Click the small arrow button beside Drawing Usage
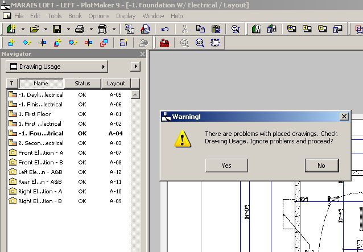The height and width of the screenshot is (252, 363). pos(135,67)
